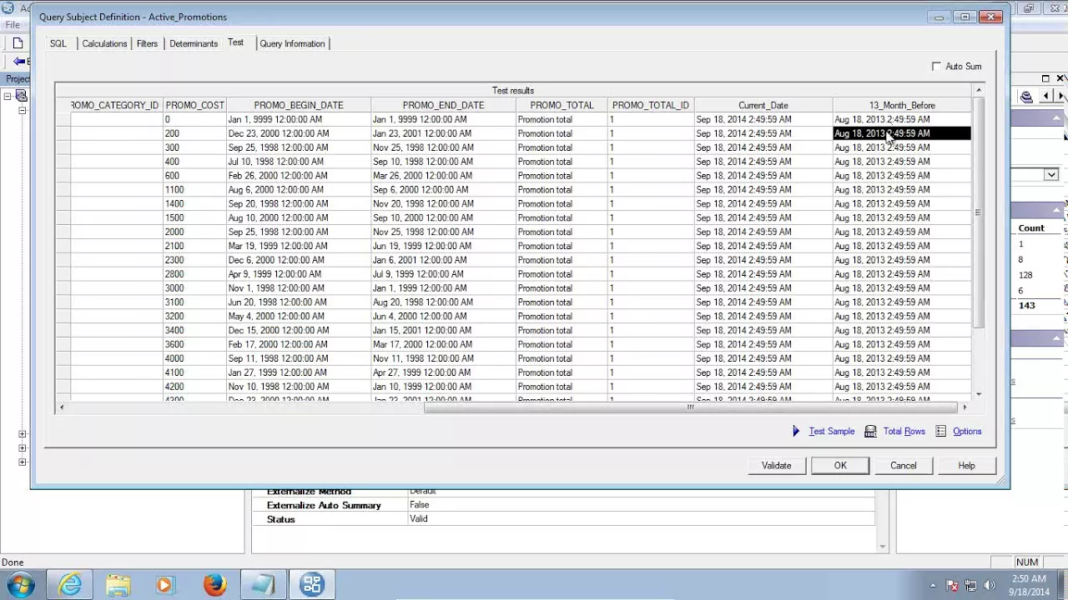
Task: Click the Total Rows icon
Action: tap(870, 432)
